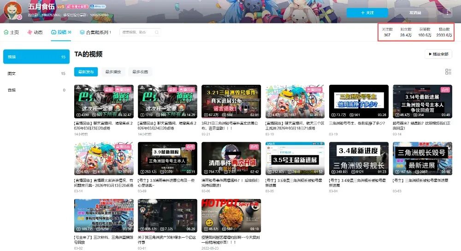Image resolution: width=461 pixels, height=251 pixels.
Task: Click the search magnifier icon
Action: click(157, 32)
